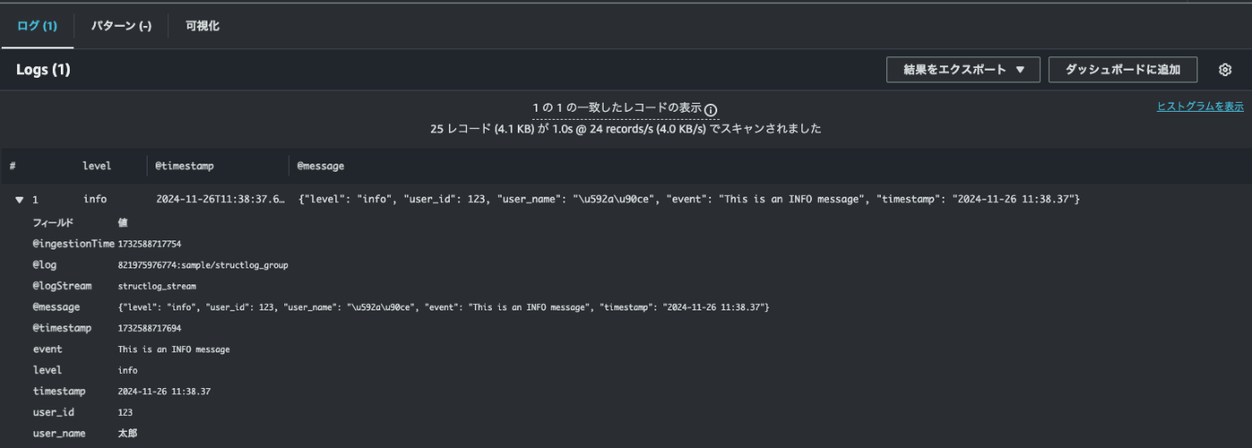
Task: Click the @logStream field name
Action: [63, 286]
